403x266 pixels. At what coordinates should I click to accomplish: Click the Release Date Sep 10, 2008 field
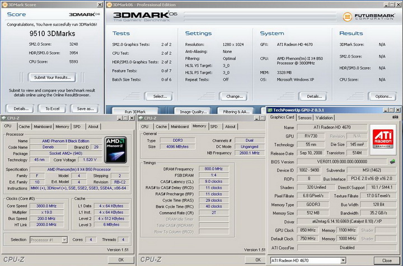(311, 153)
